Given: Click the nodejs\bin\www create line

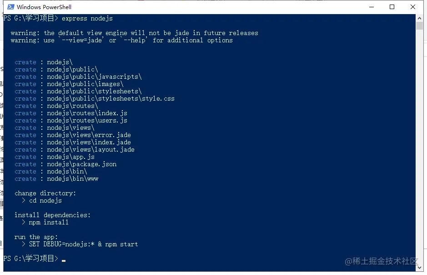Looking at the screenshot, I should tap(56, 179).
